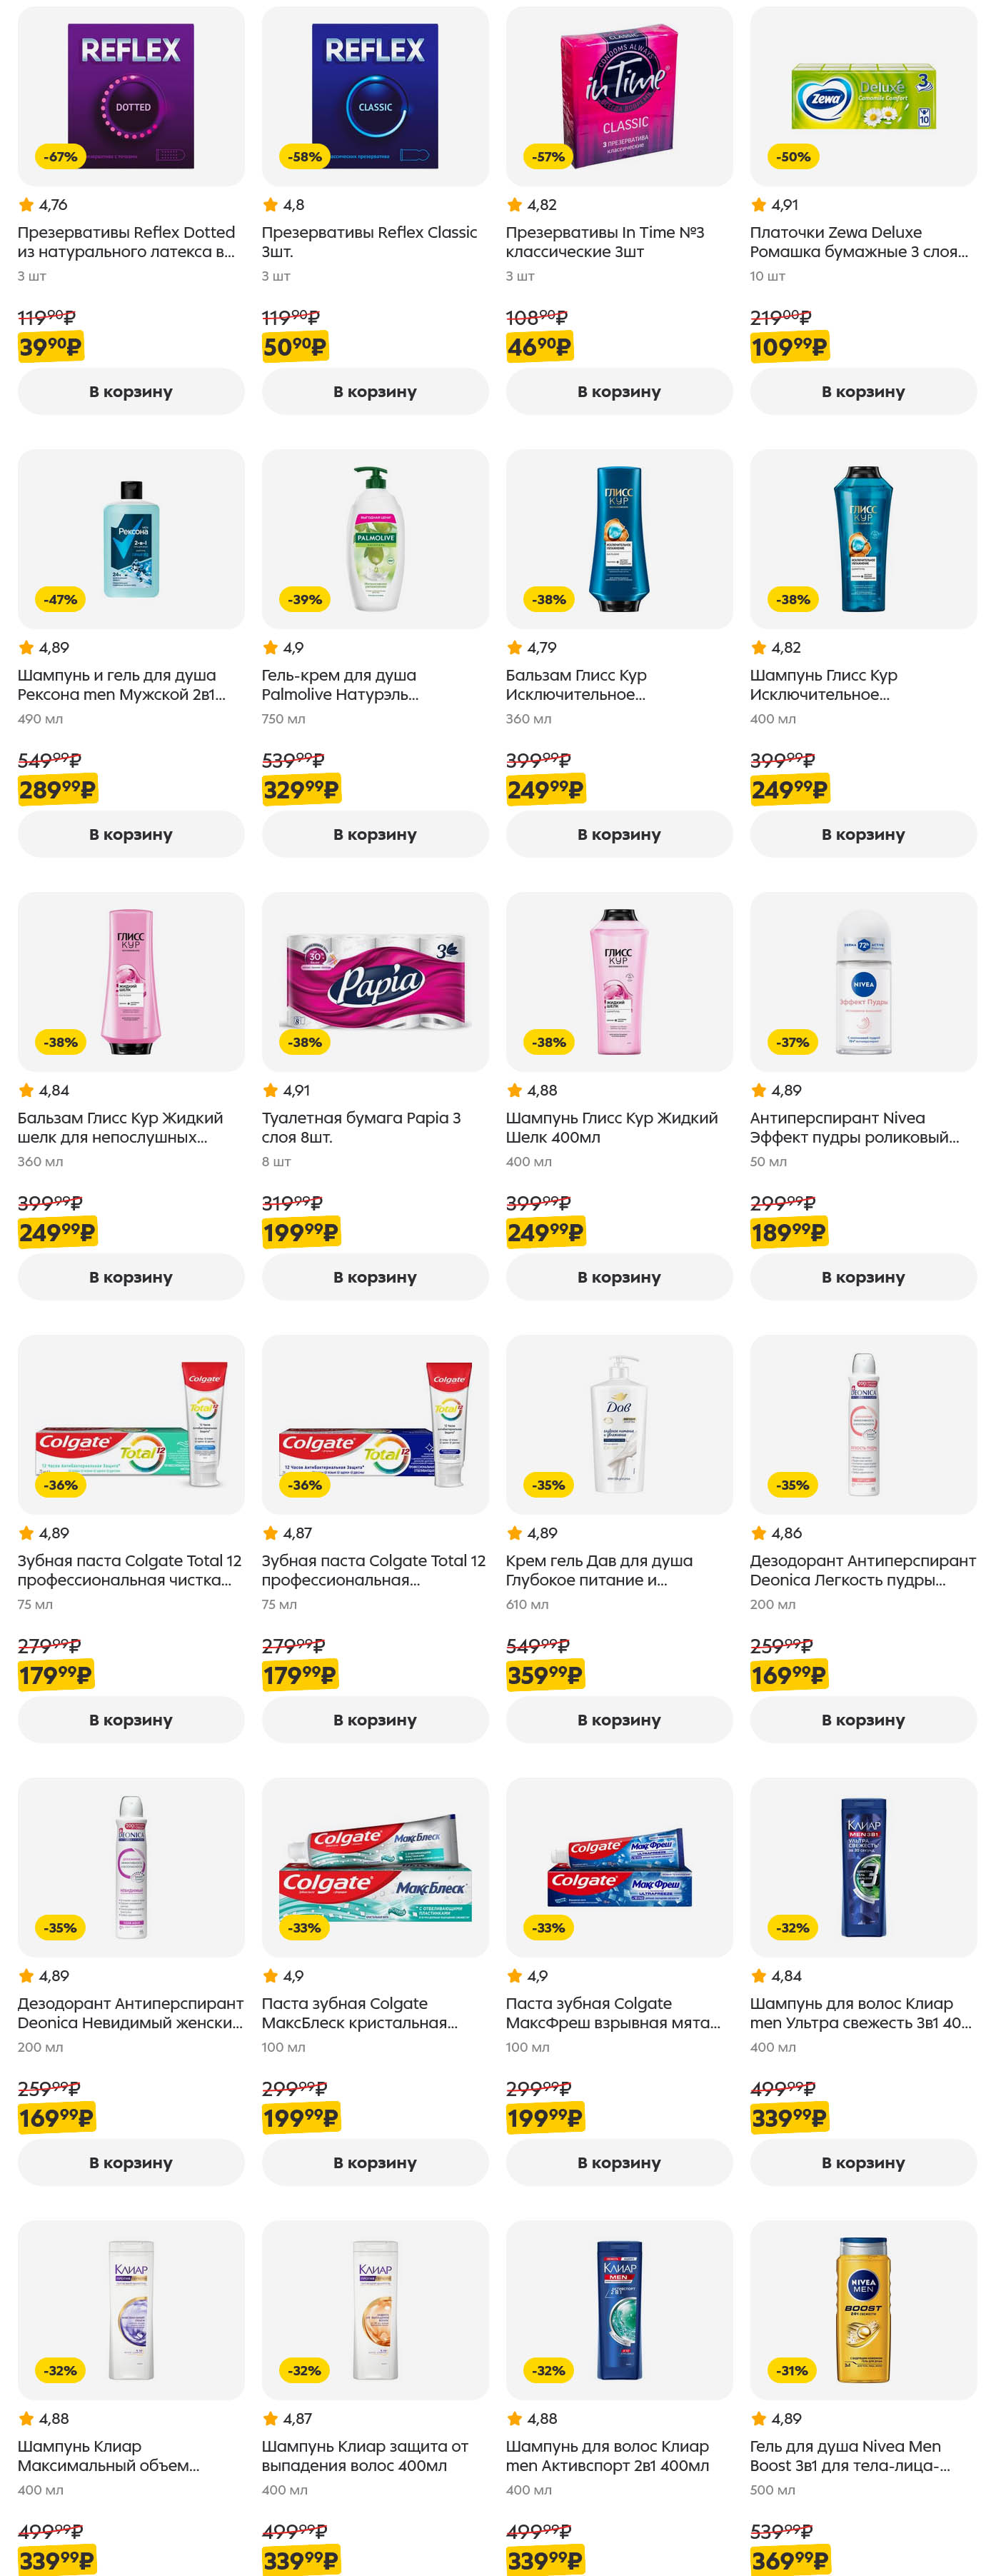Click the 359,99 ₽ price of Dove gel

[545, 1675]
